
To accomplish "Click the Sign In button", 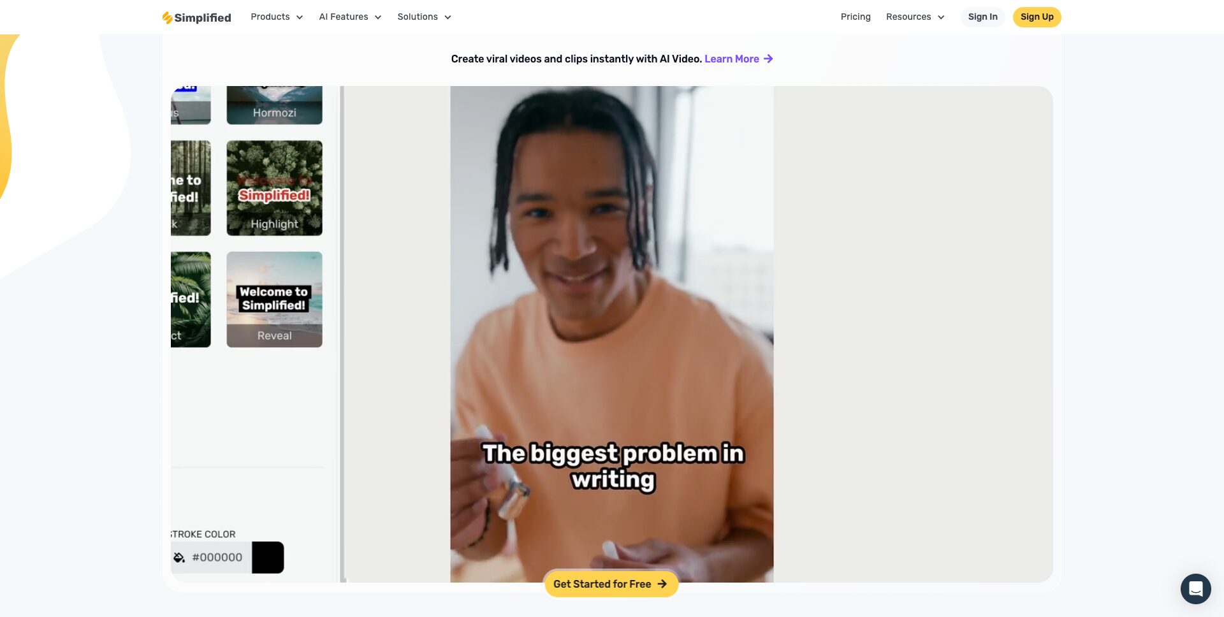I will coord(982,17).
